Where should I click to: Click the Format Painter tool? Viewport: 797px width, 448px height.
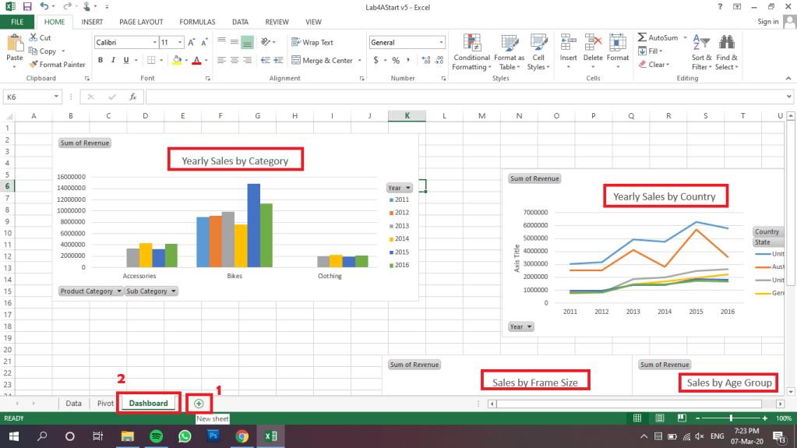(57, 65)
